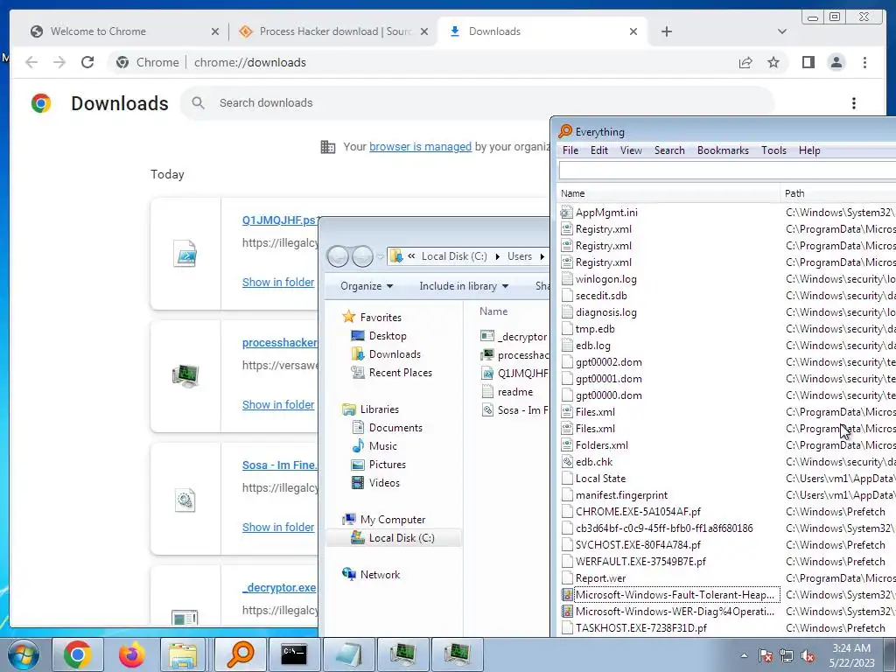
Task: Click Explorer's back navigation button
Action: (x=339, y=256)
